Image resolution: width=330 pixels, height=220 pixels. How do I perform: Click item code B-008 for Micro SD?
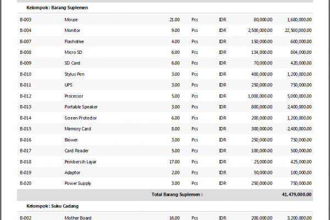(x=25, y=52)
